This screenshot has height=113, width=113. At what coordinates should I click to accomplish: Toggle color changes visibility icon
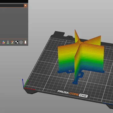coord(4,42)
